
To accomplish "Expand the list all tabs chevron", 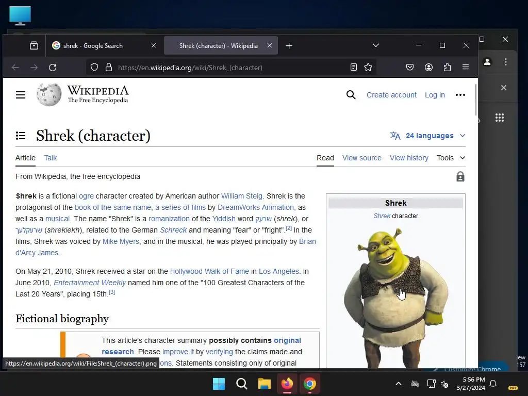I will pos(376,45).
